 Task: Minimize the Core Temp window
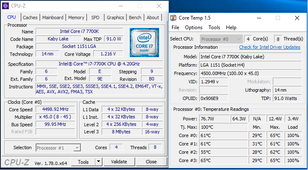(x=259, y=18)
